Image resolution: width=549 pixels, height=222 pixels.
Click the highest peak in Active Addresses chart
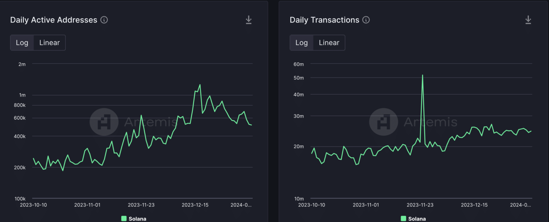pos(200,85)
